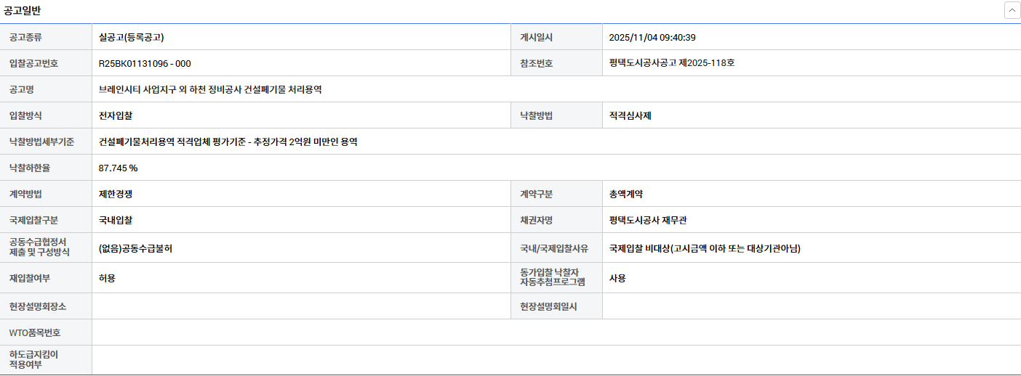
Task: Click the 허용 value for 재입찰여부
Action: [107, 279]
